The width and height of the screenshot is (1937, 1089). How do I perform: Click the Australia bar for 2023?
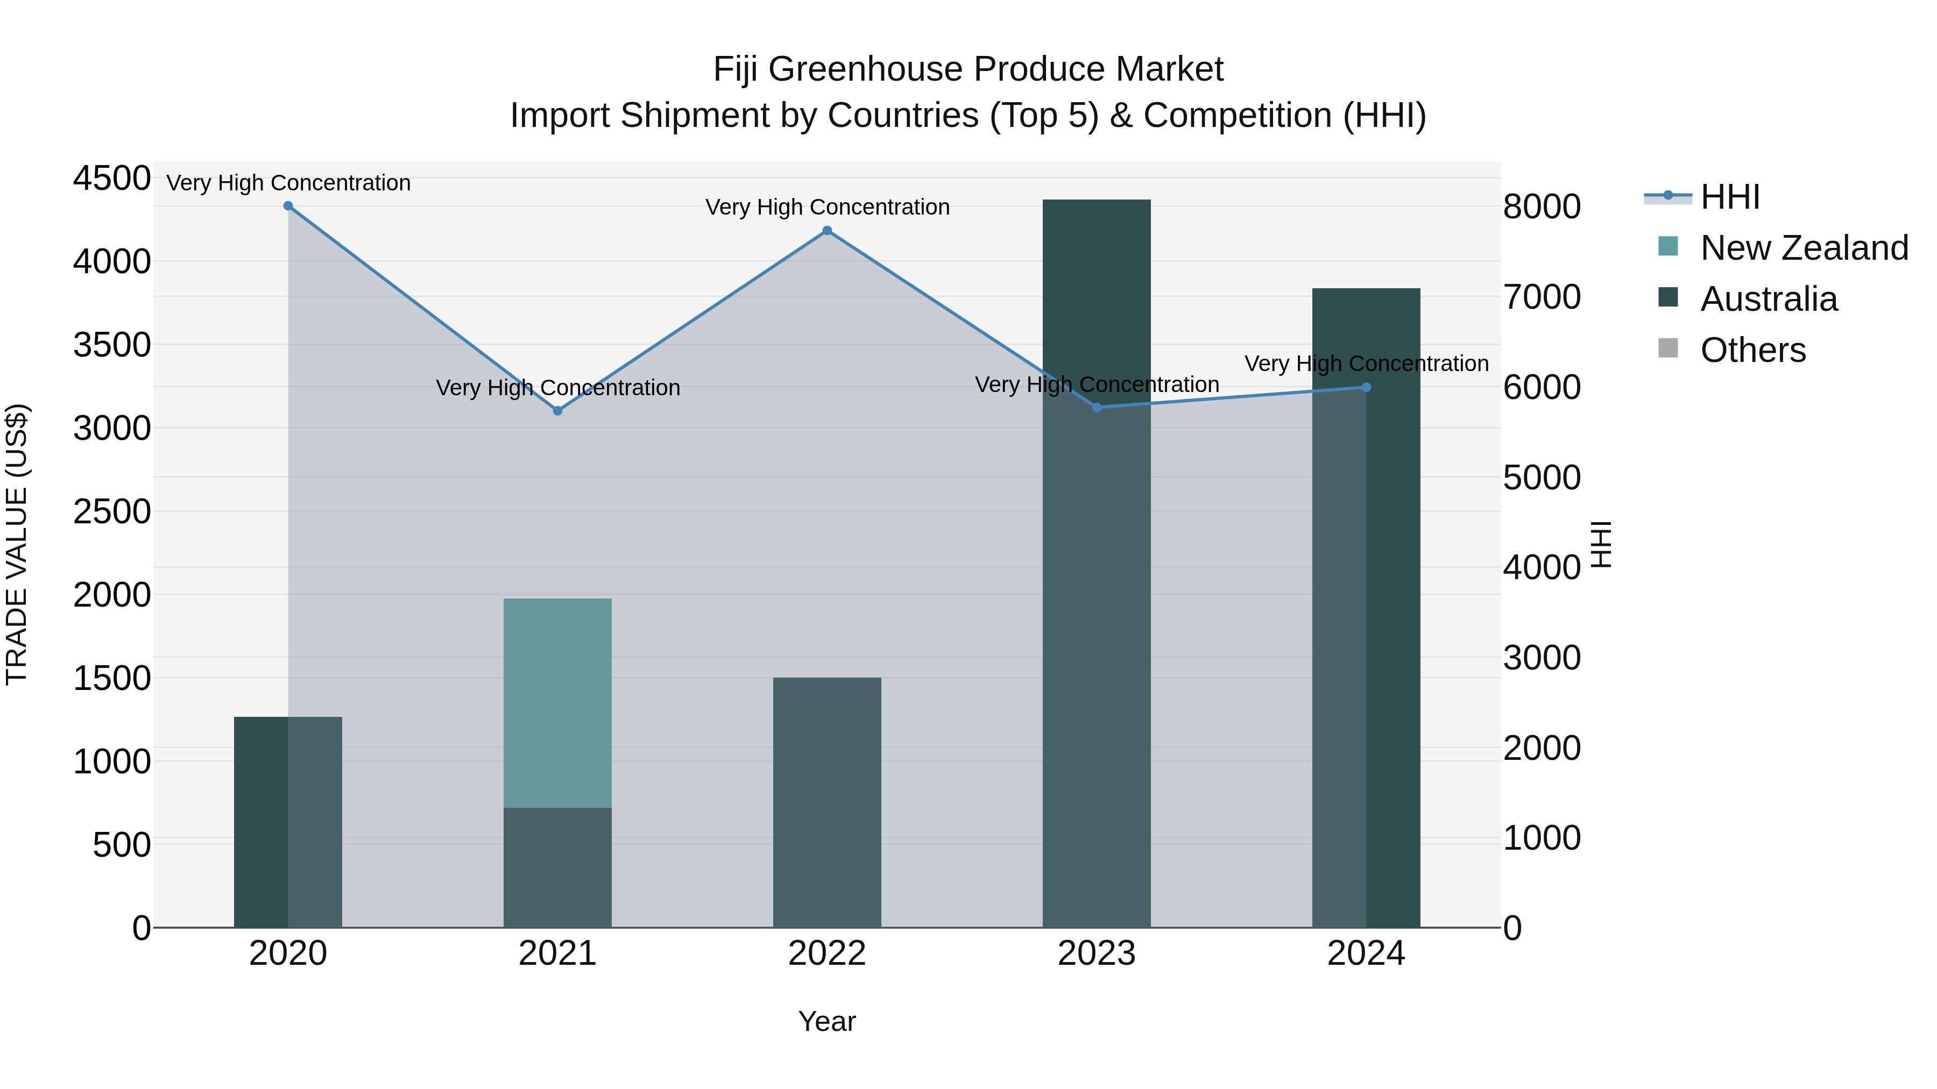(1097, 564)
